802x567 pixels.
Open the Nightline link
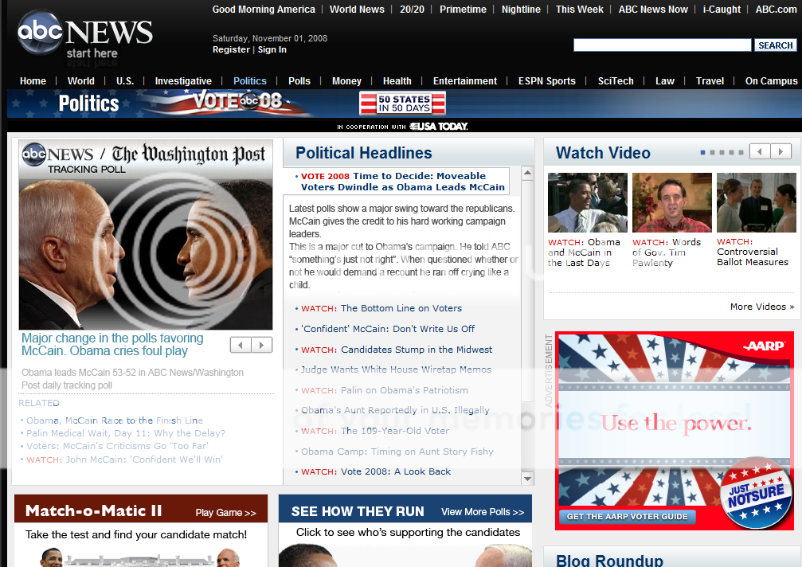click(x=521, y=10)
